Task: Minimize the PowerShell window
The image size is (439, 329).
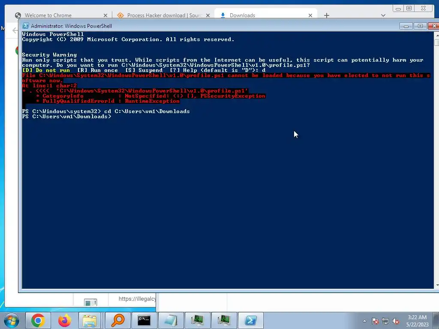Action: click(x=406, y=26)
